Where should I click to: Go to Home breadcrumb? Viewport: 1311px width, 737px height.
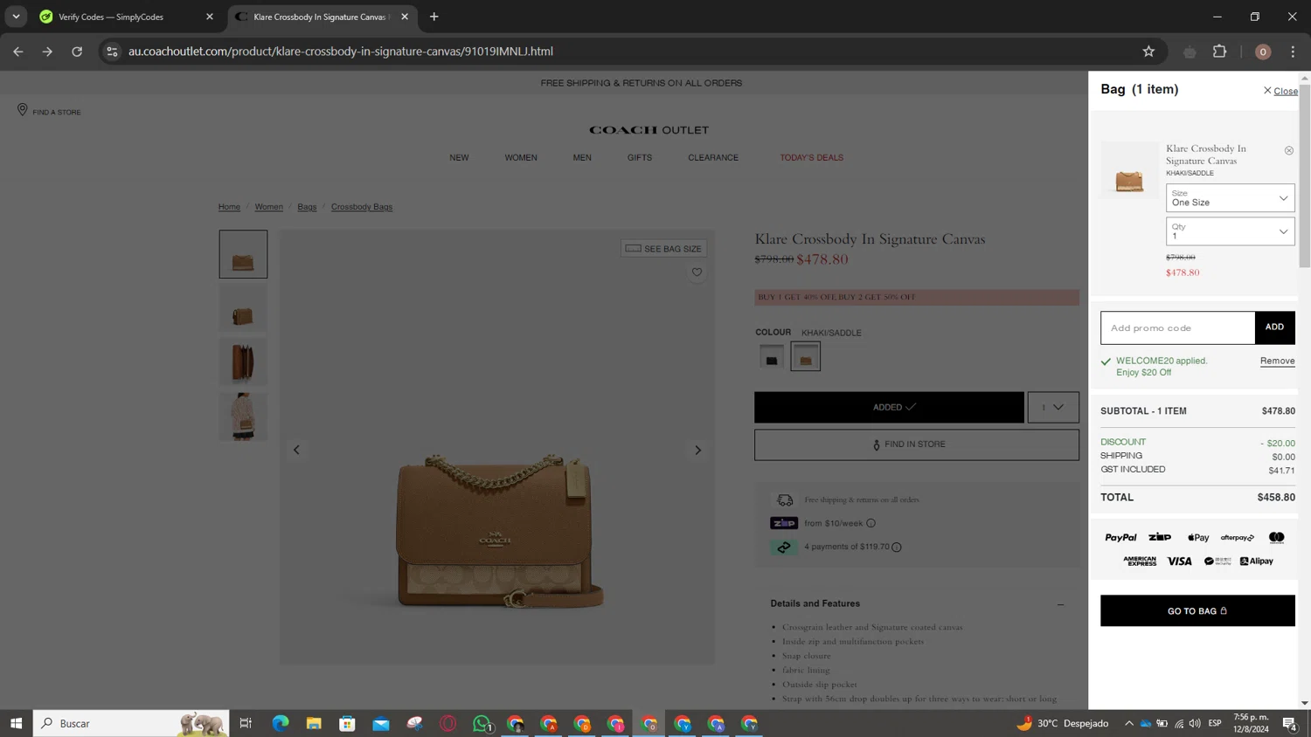[x=229, y=207]
